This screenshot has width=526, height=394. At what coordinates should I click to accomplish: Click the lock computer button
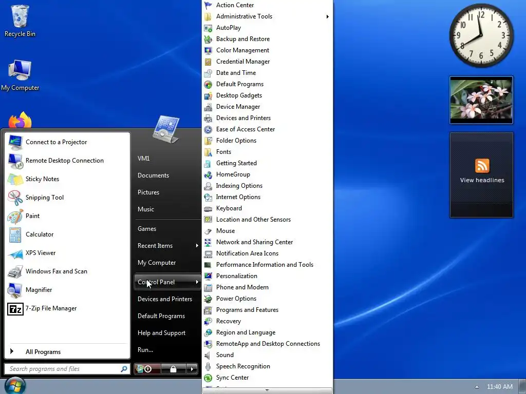click(174, 369)
